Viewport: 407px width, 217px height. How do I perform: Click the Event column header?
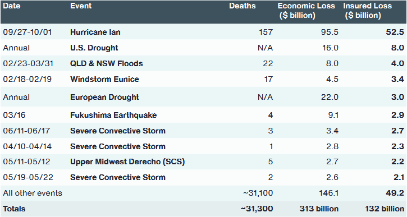pyautogui.click(x=81, y=6)
